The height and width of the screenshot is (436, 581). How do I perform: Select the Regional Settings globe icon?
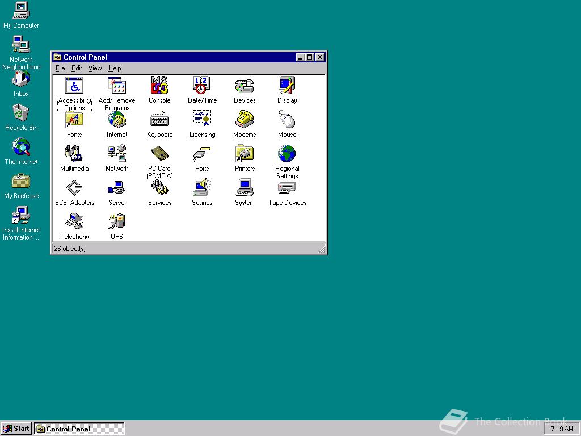click(287, 153)
